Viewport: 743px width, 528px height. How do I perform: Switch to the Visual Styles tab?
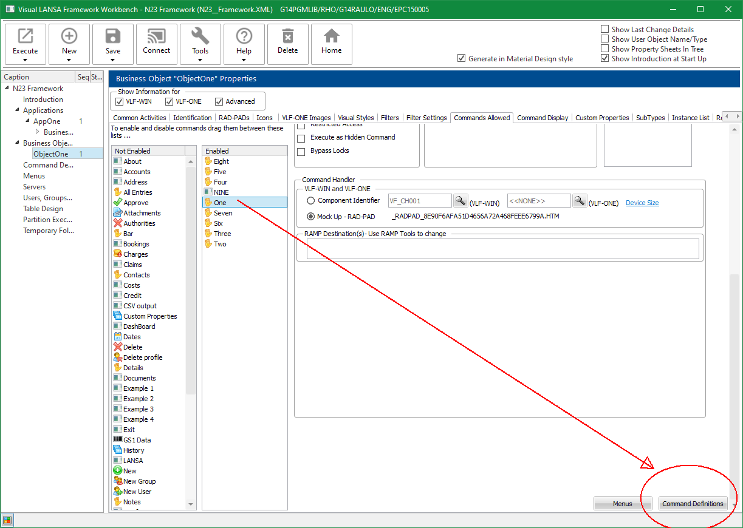tap(356, 118)
